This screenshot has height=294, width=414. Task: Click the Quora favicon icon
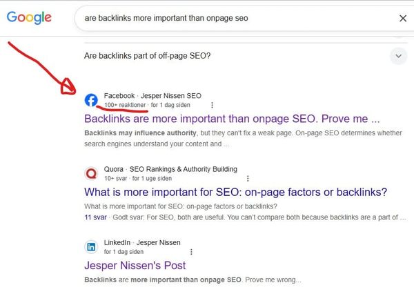[91, 173]
